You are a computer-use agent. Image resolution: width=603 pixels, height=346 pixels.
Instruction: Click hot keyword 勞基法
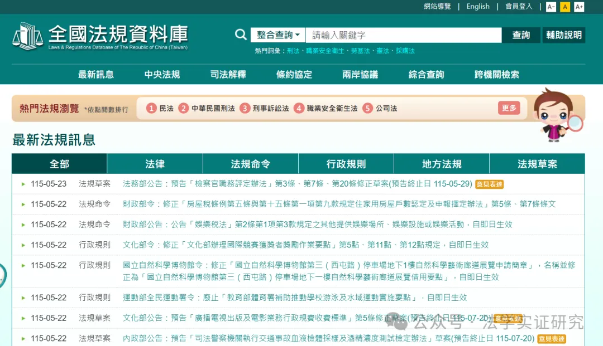coord(360,51)
